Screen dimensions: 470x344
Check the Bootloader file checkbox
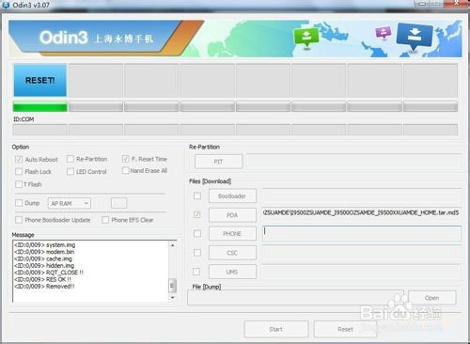coord(197,195)
